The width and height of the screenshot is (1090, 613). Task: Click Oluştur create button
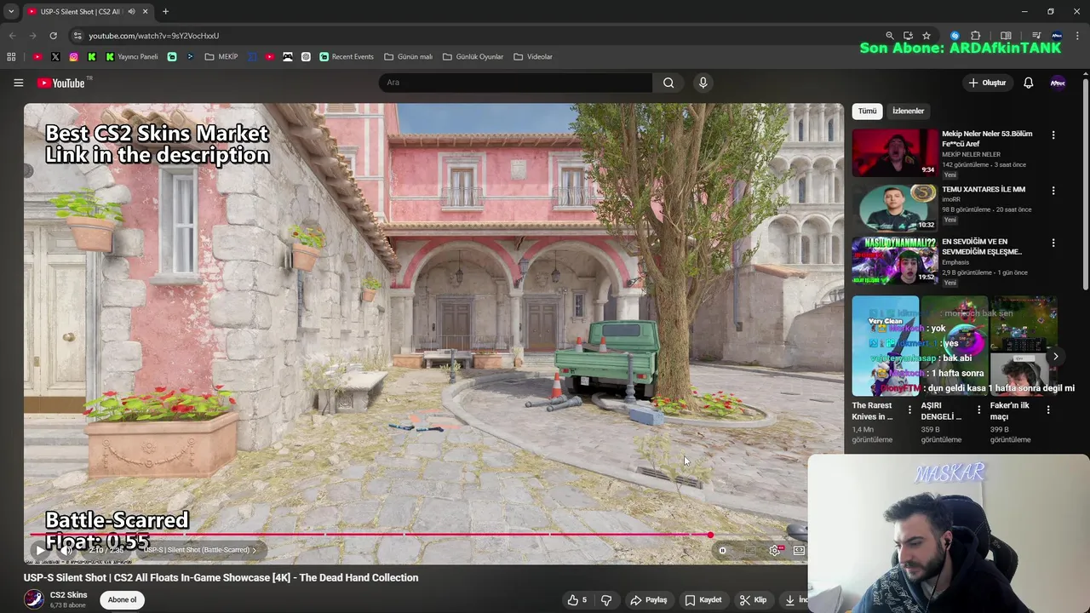tap(988, 83)
